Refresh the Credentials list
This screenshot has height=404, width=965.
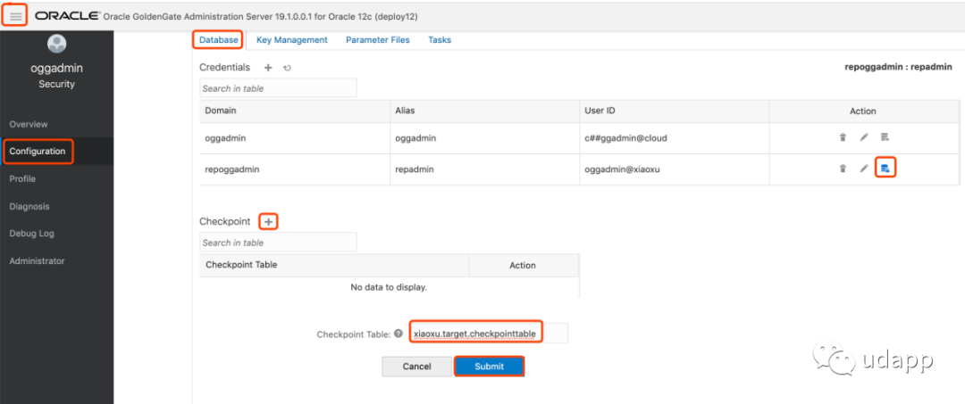(287, 68)
